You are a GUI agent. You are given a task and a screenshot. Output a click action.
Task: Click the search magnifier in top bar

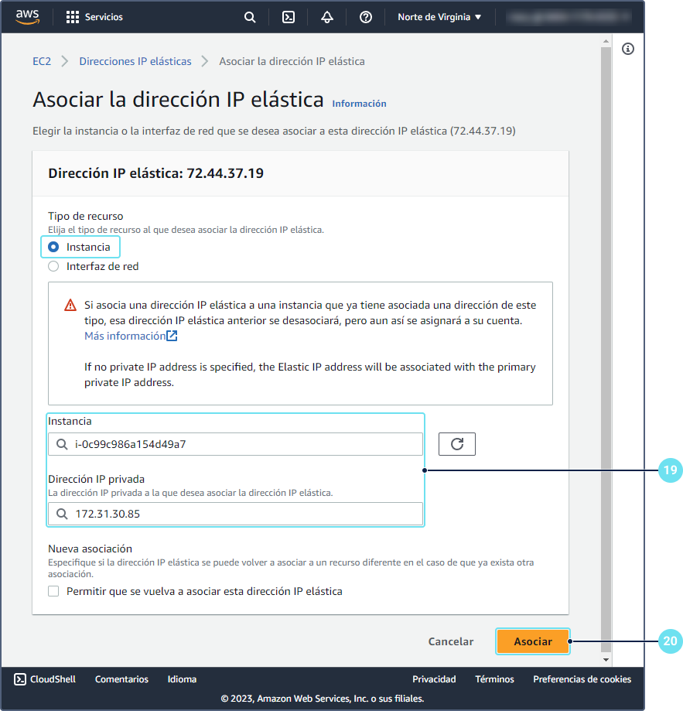250,17
